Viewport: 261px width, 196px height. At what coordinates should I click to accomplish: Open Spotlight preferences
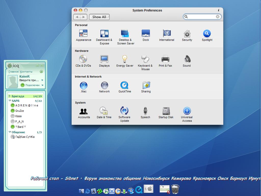click(x=207, y=35)
